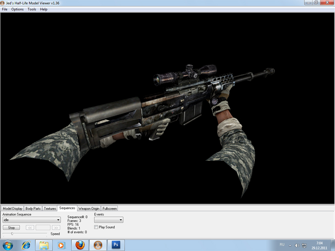335x251 pixels.
Task: Expand the Events dropdown
Action: pos(109,220)
